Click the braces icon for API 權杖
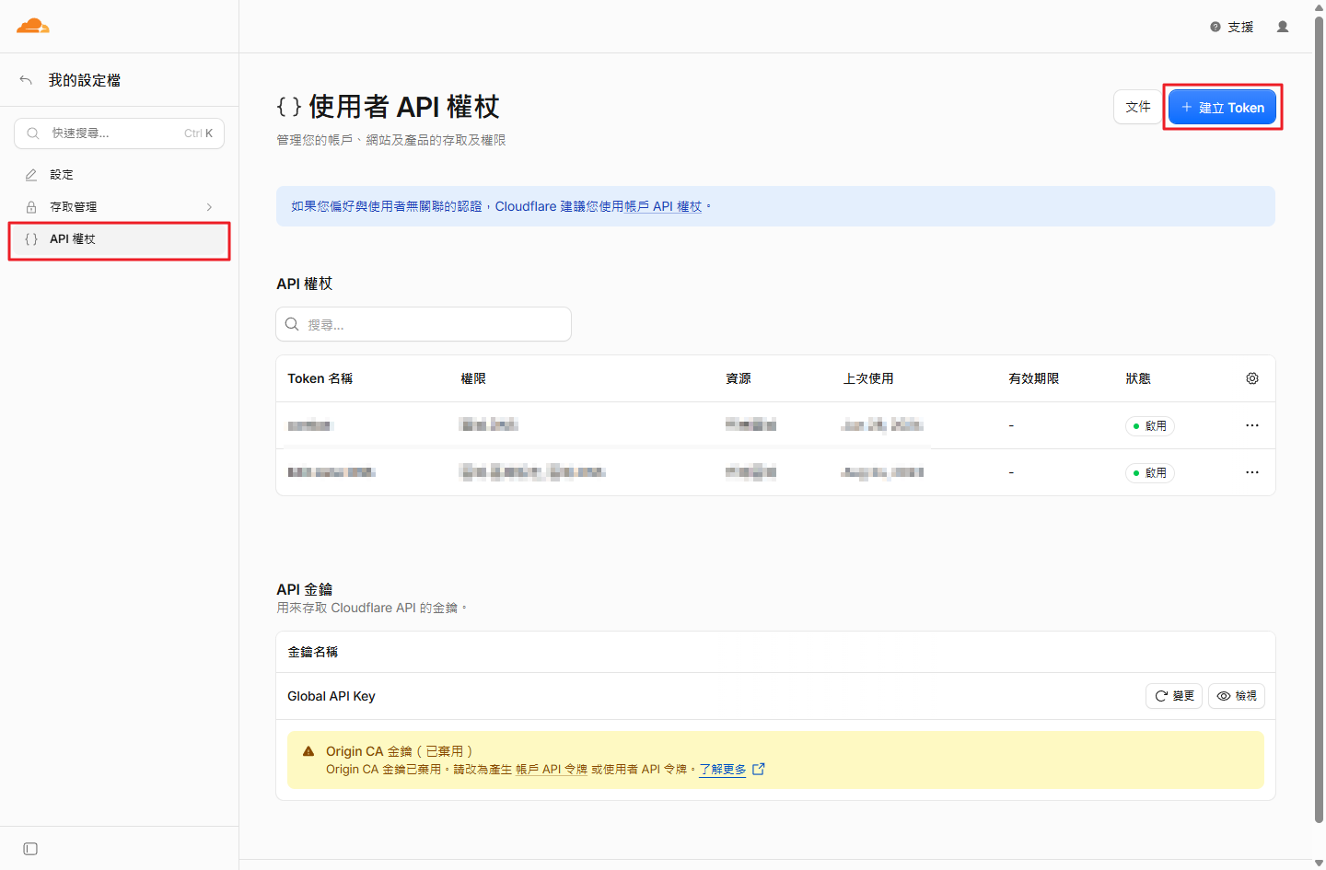The width and height of the screenshot is (1326, 870). (31, 239)
